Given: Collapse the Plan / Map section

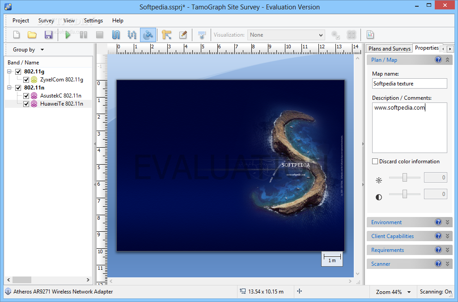Looking at the screenshot, I should (447, 60).
